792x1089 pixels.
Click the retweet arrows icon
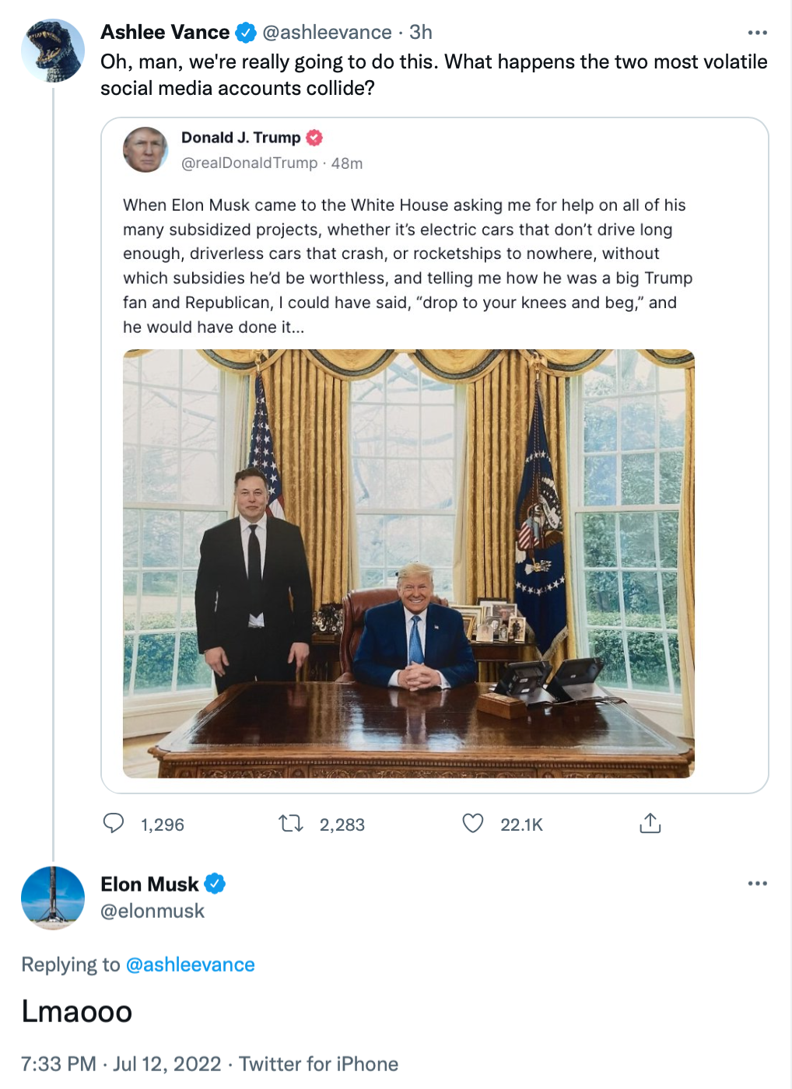(291, 823)
